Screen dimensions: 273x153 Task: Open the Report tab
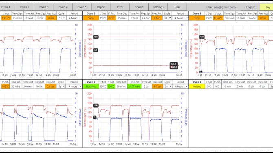[x=101, y=7]
